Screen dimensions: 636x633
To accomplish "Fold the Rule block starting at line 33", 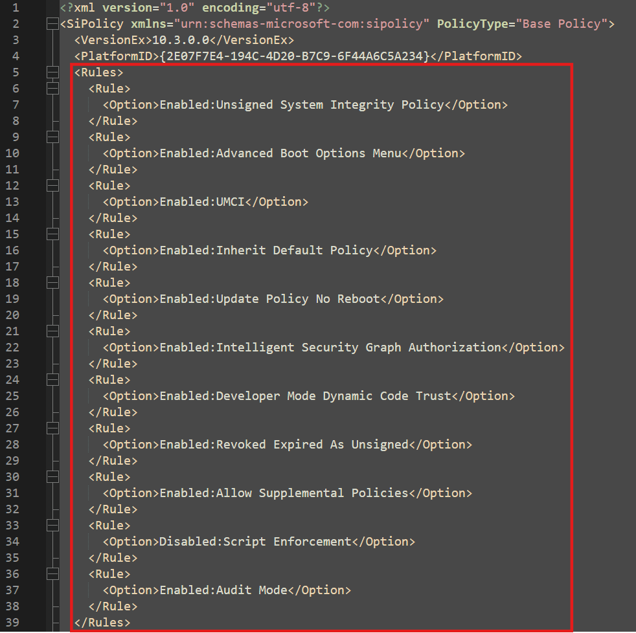I will point(52,526).
